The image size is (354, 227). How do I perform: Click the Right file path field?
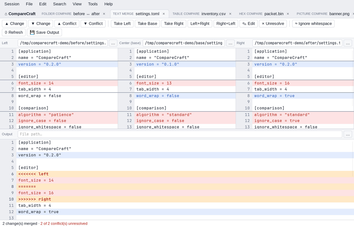tap(297, 43)
